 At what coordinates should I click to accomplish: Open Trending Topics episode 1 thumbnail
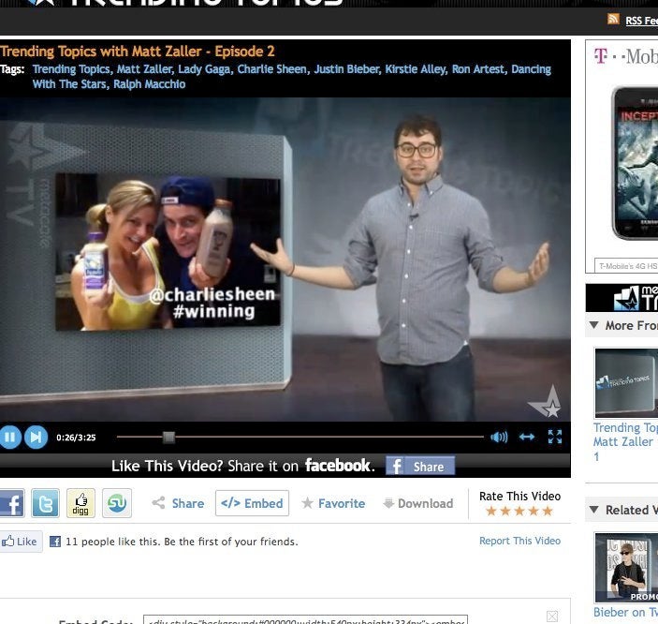pos(626,382)
